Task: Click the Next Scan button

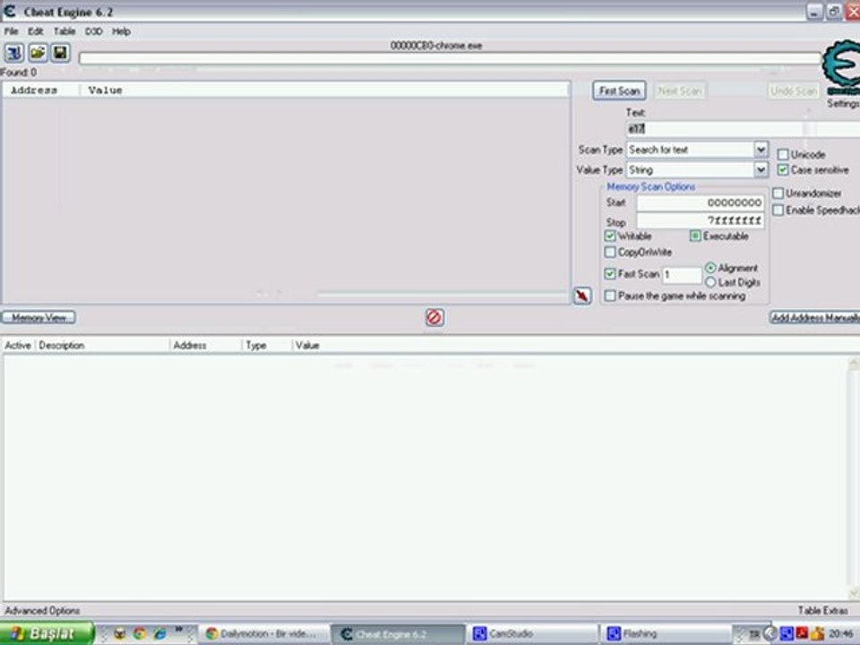Action: tap(680, 91)
